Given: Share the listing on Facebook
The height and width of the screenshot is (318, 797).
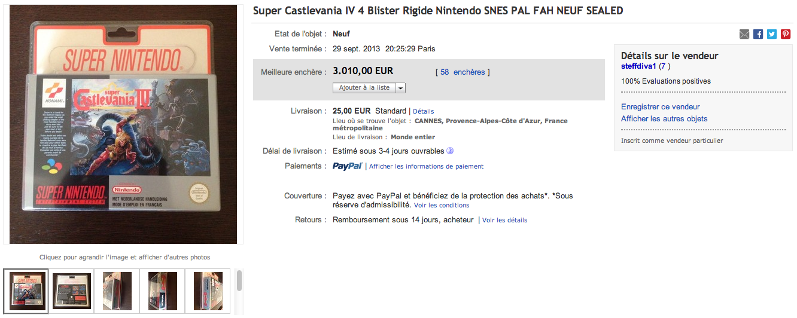Looking at the screenshot, I should (758, 35).
